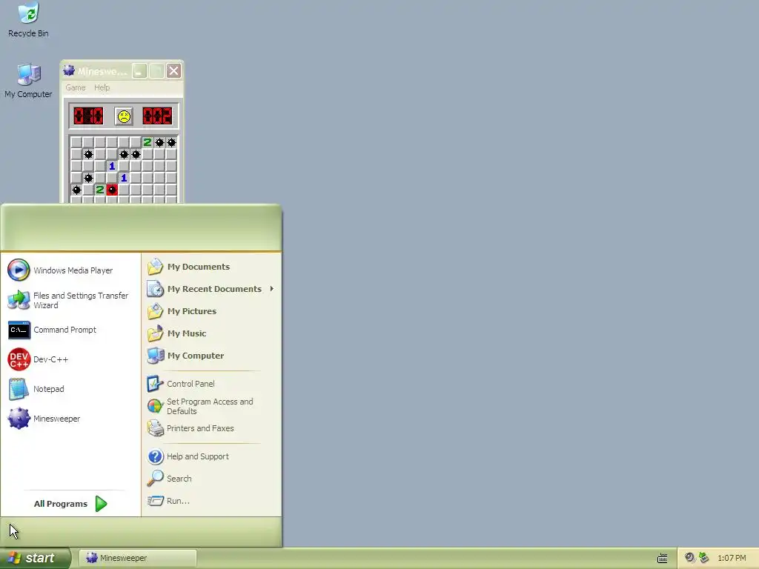
Task: Select the My Computer desktop icon
Action: (x=28, y=81)
